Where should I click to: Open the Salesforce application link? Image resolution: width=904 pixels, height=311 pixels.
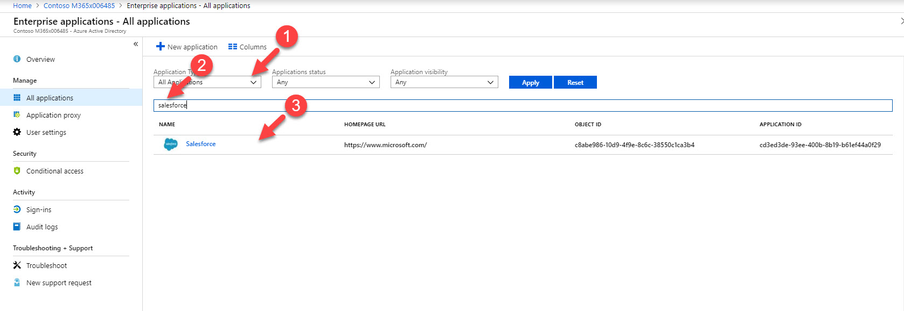[x=201, y=144]
